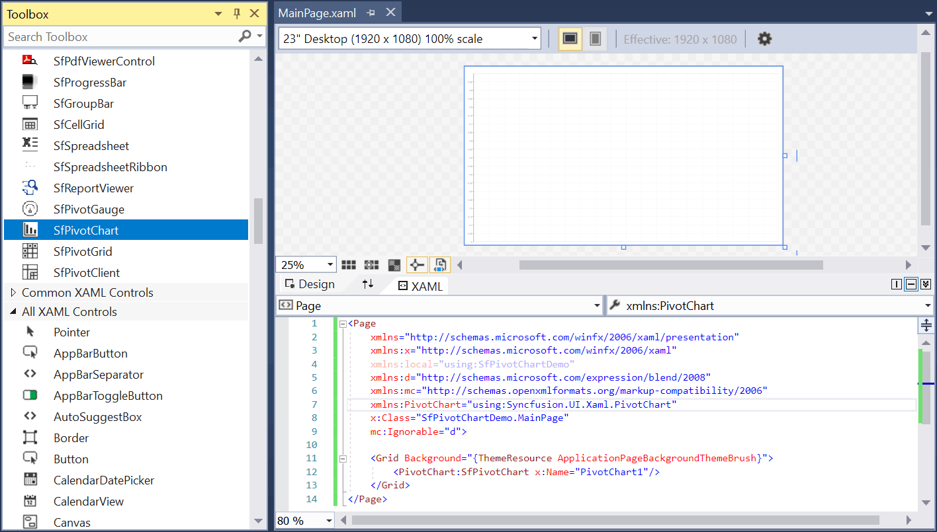The image size is (937, 532).
Task: Click the xmlns:PivotChart code line
Action: pyautogui.click(x=523, y=404)
